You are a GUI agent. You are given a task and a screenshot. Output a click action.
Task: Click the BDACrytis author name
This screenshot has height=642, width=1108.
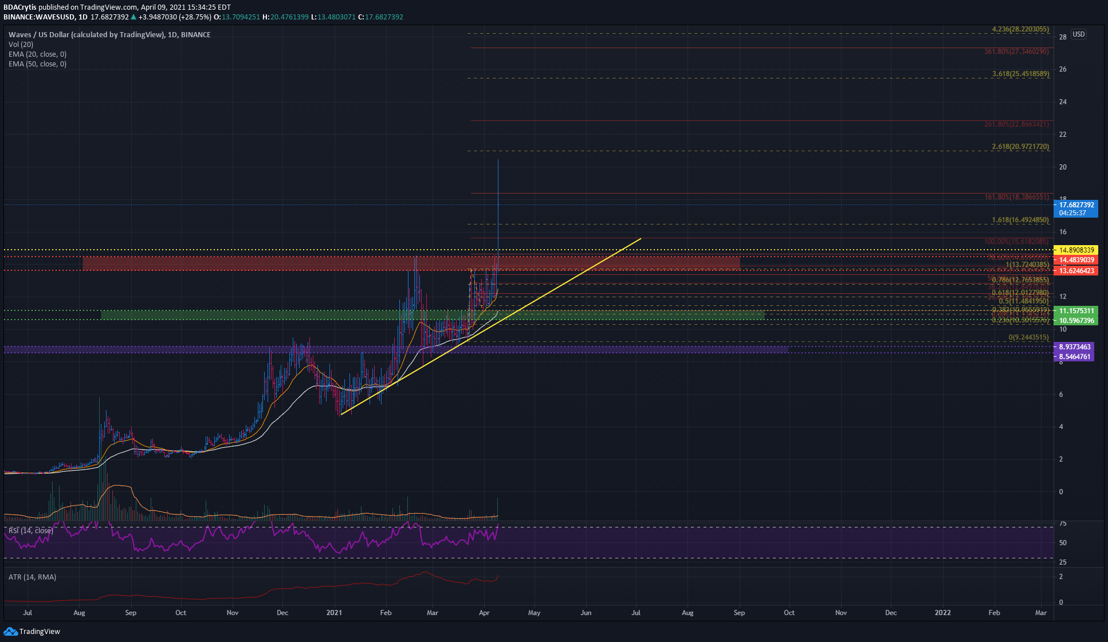pyautogui.click(x=19, y=7)
